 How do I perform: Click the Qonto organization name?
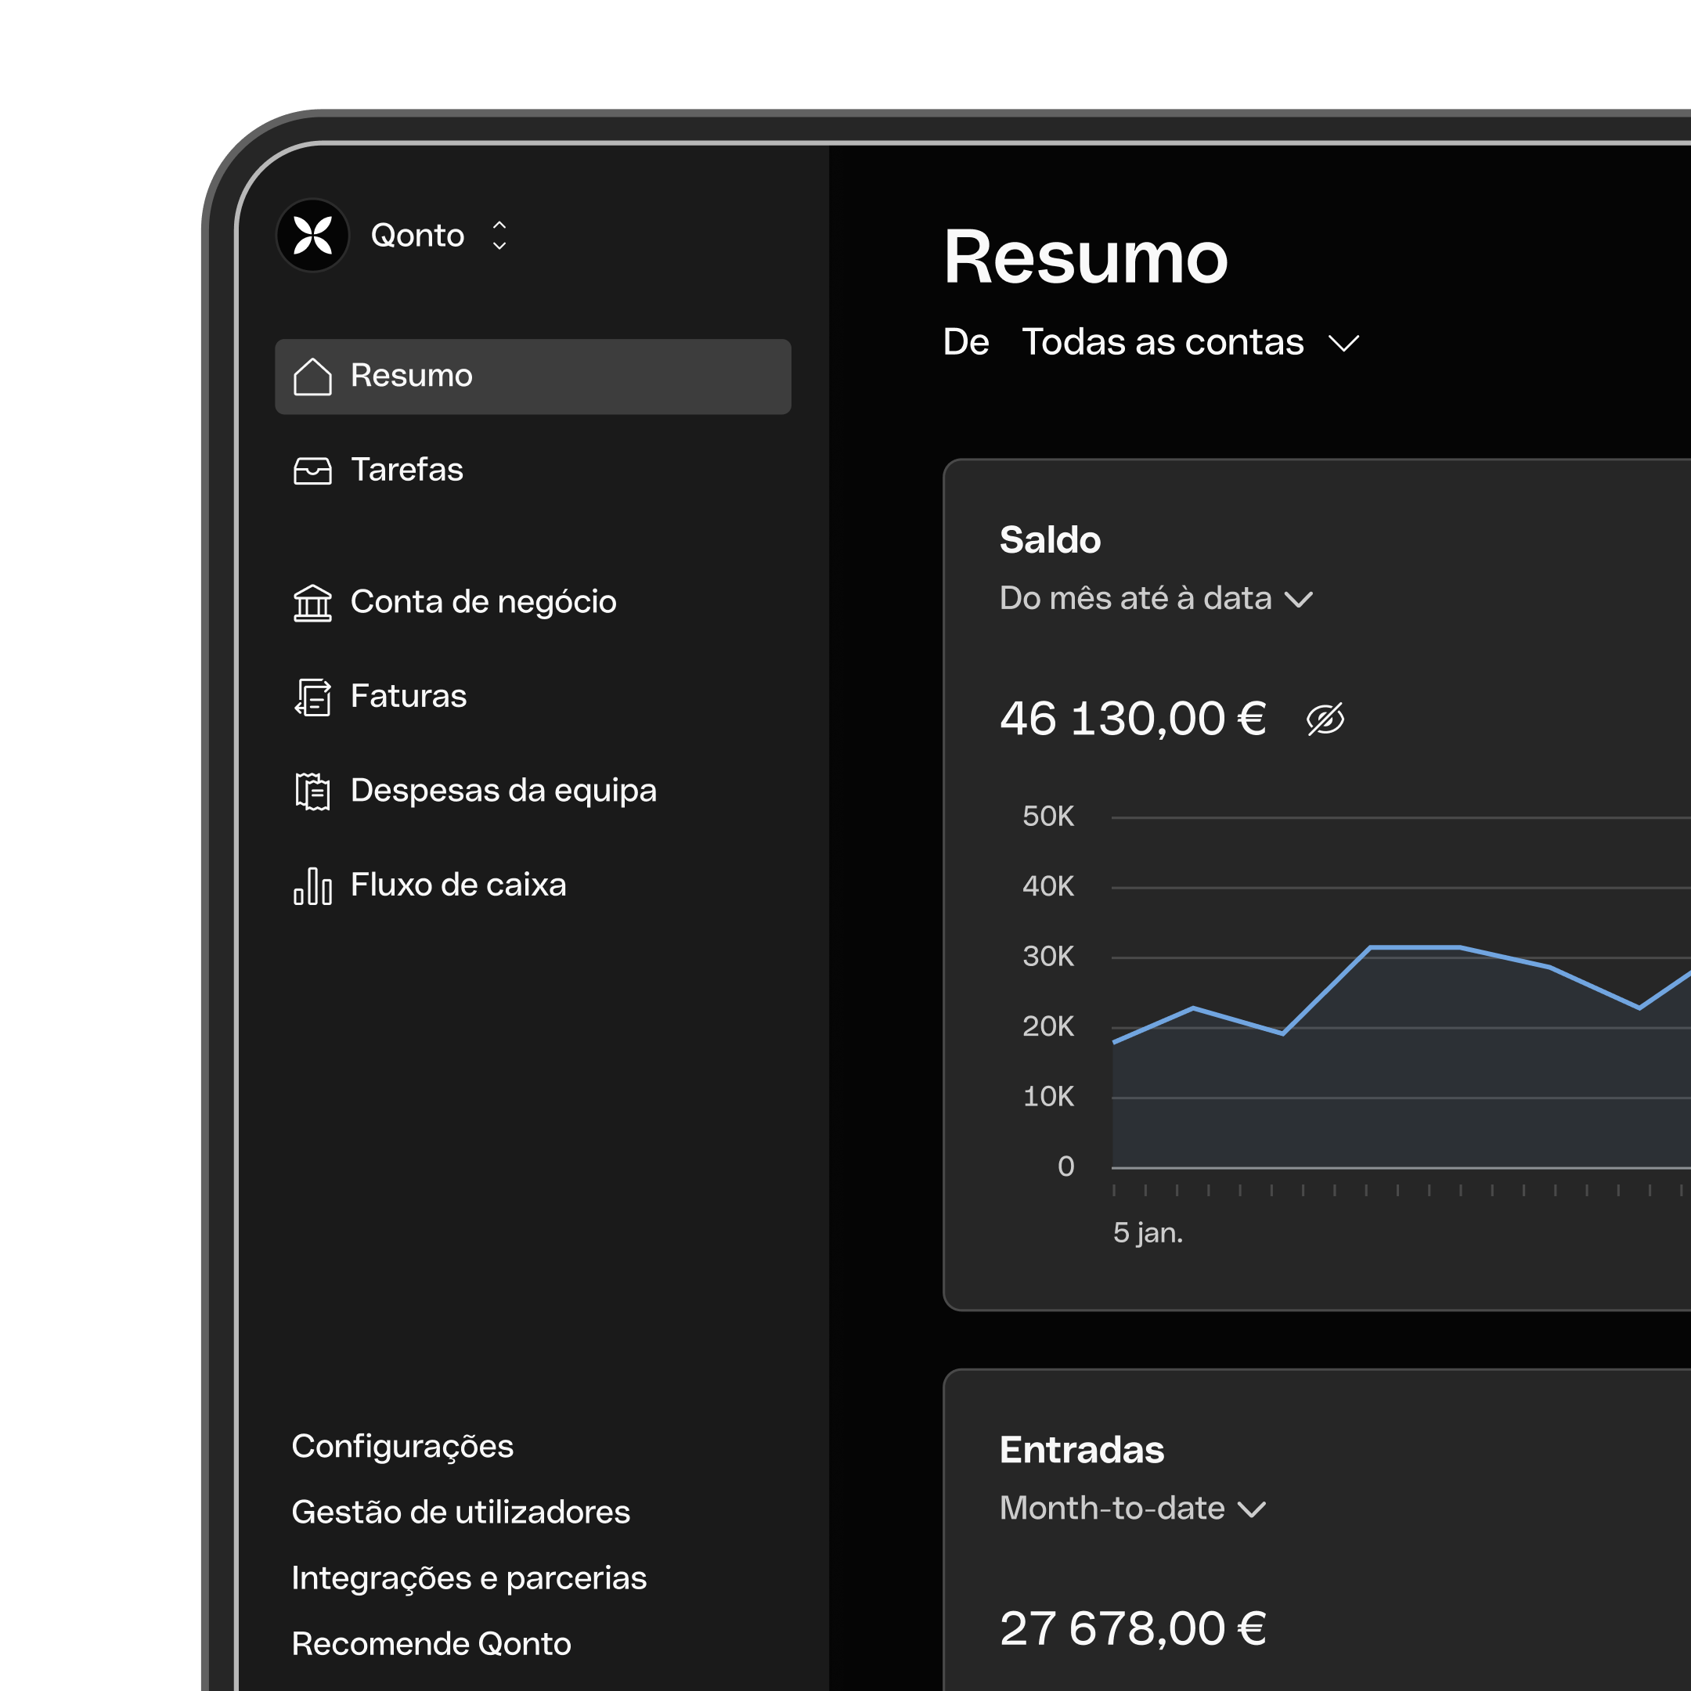pyautogui.click(x=417, y=236)
